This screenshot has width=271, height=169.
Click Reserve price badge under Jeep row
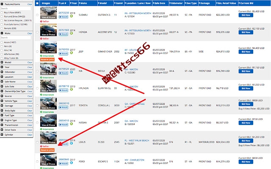coord(47,60)
